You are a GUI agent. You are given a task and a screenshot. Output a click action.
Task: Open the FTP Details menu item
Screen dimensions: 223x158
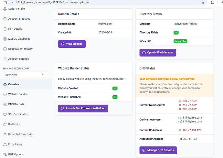15,29
